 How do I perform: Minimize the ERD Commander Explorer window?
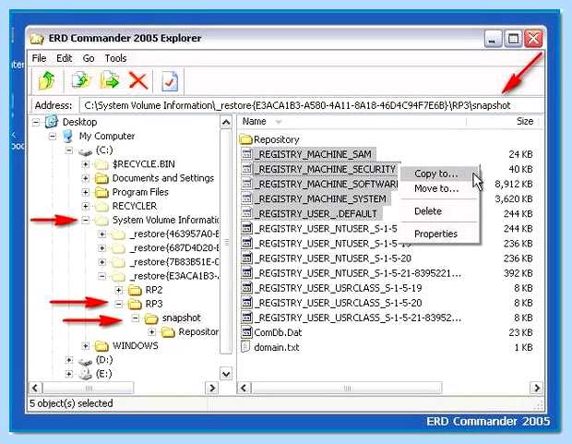tap(493, 39)
